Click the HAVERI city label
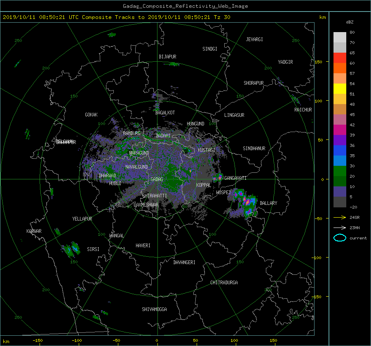371x346 pixels. click(x=143, y=246)
